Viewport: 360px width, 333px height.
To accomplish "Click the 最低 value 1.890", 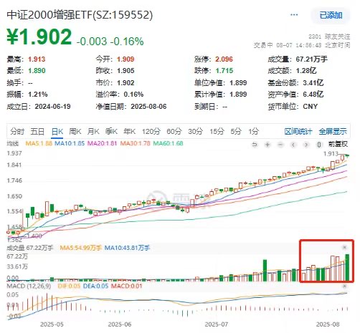I will tap(37, 71).
